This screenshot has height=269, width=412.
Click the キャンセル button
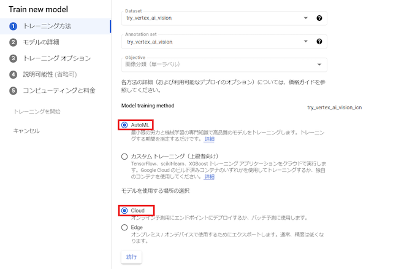(26, 131)
